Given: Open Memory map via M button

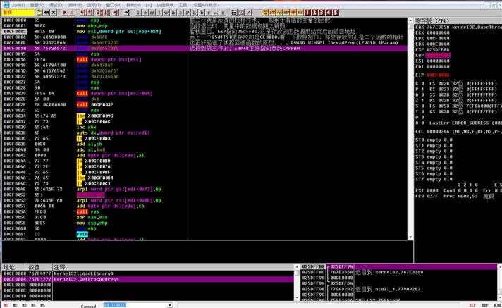Looking at the screenshot, I should tap(152, 13).
